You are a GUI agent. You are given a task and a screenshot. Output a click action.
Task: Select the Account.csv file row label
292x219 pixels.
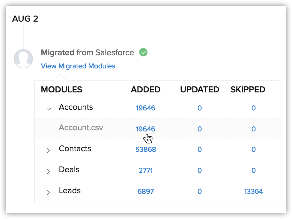pyautogui.click(x=81, y=127)
